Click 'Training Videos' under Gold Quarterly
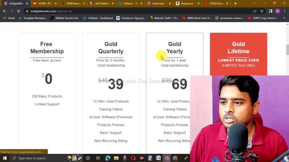Screen dimensions: 289x162 111,109
